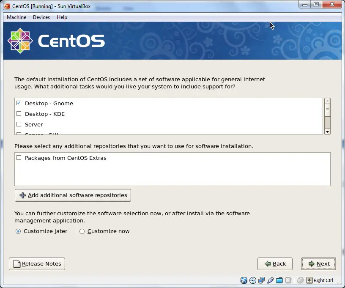
Task: Open the Release Notes
Action: [37, 264]
